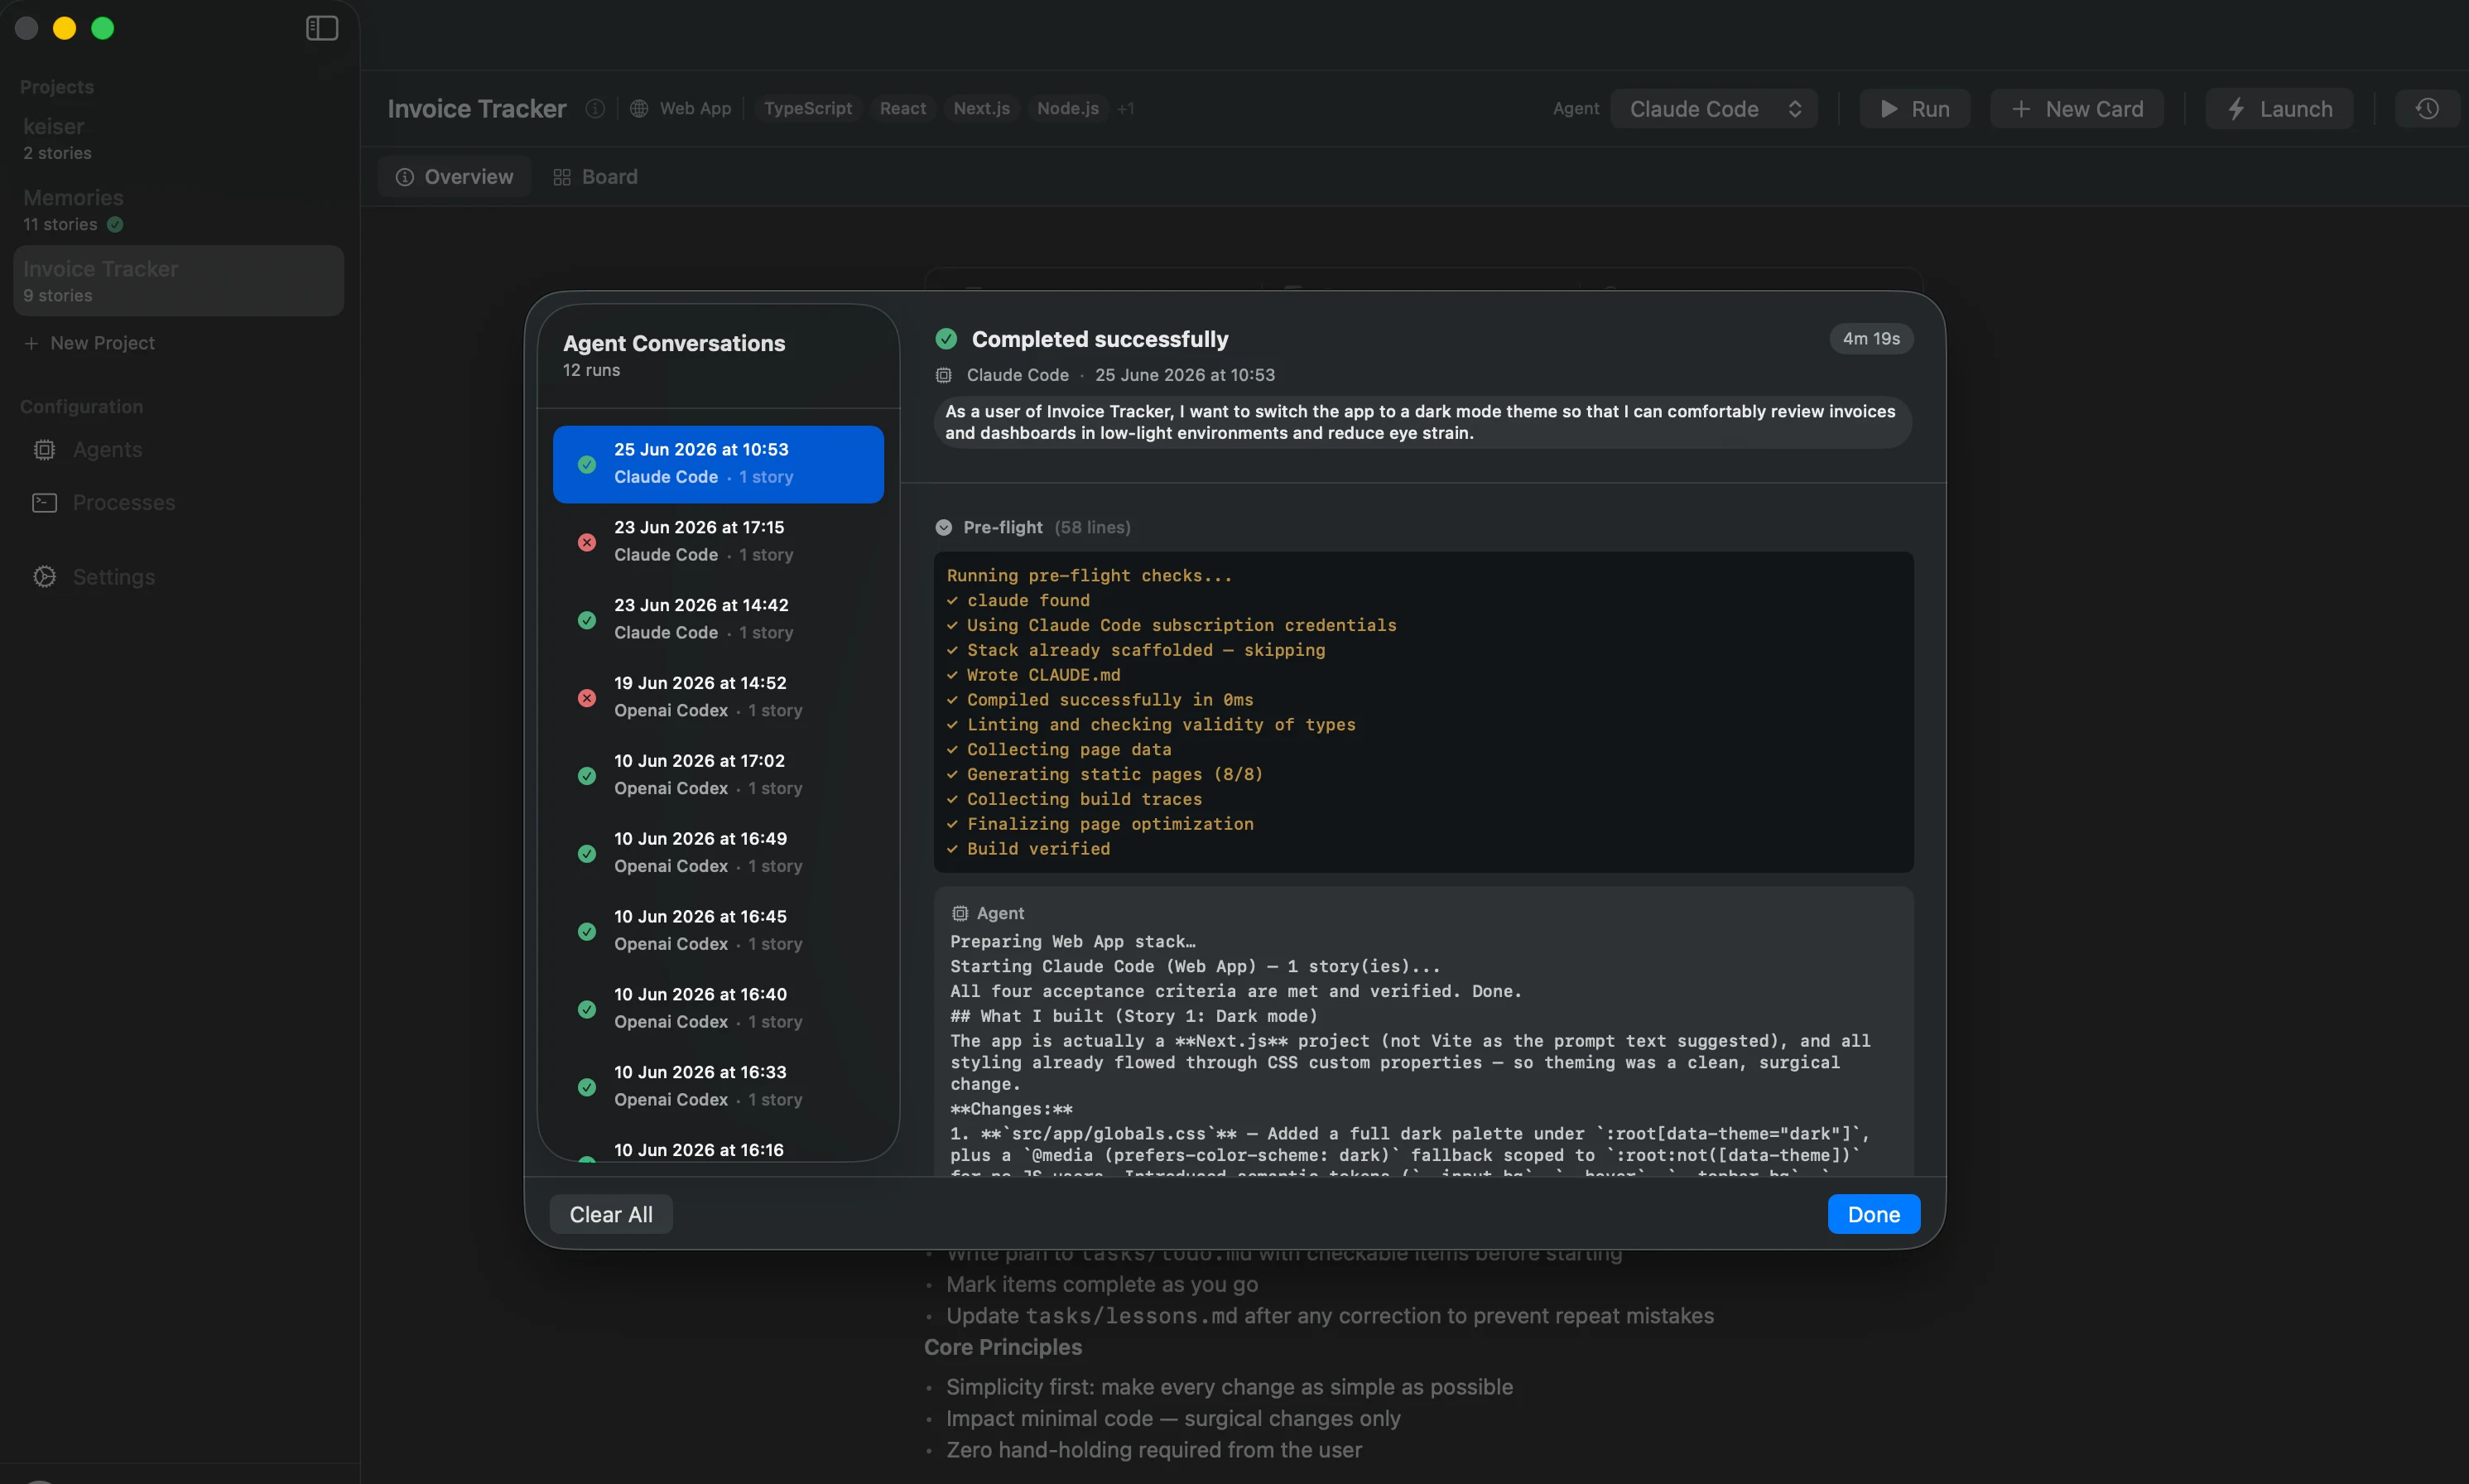Switch to the Board tab

click(x=596, y=177)
